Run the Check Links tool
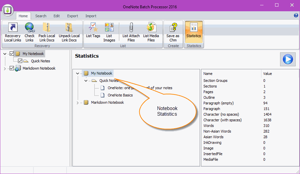Screen dimensions: 300x174 [30, 32]
